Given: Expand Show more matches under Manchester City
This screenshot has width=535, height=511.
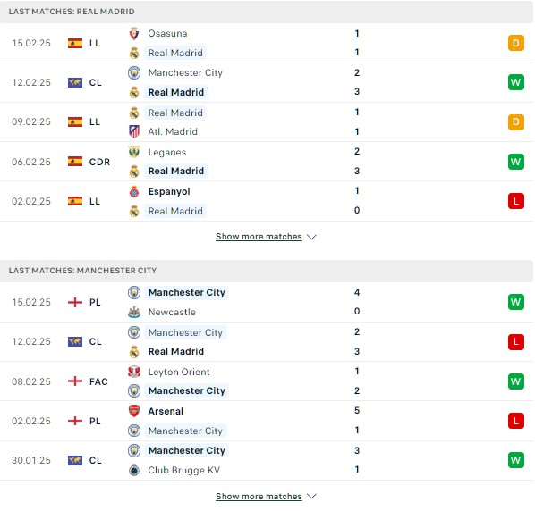Looking at the screenshot, I should coord(259,497).
